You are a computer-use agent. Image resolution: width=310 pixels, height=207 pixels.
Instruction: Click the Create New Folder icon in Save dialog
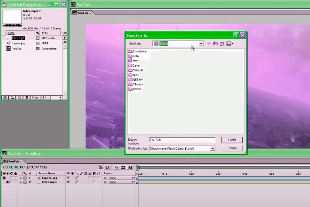tap(222, 43)
